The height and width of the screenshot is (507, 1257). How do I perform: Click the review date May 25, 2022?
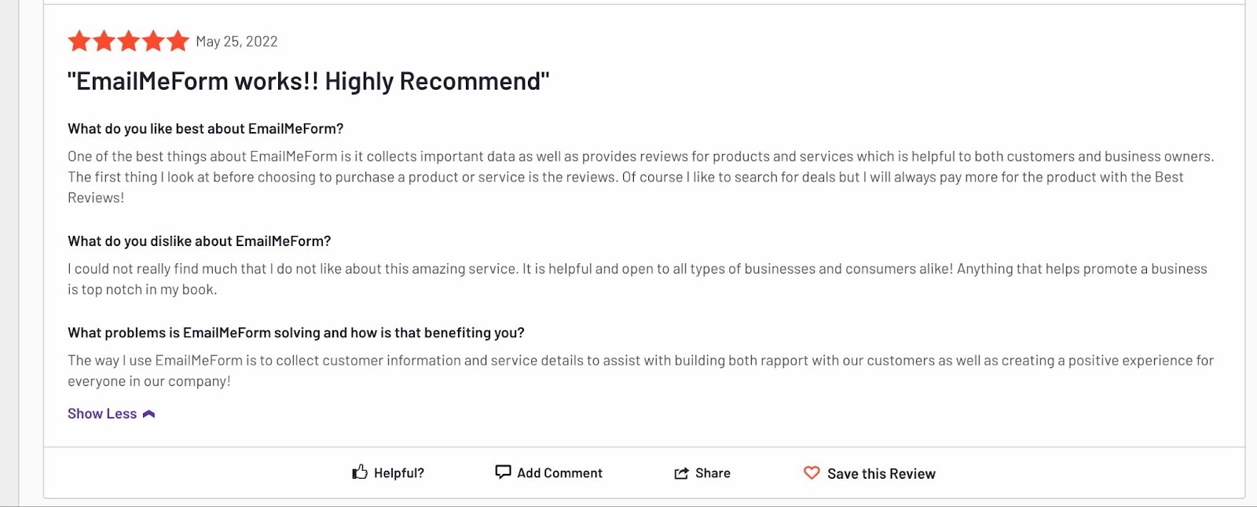[236, 42]
